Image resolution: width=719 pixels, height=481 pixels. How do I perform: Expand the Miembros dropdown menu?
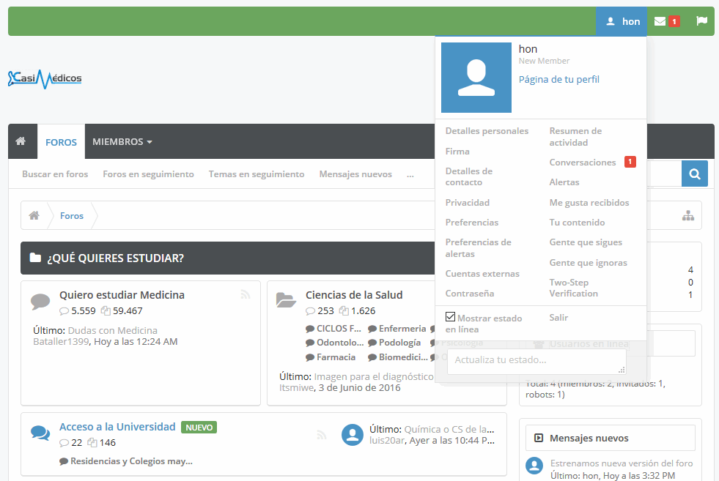click(122, 141)
